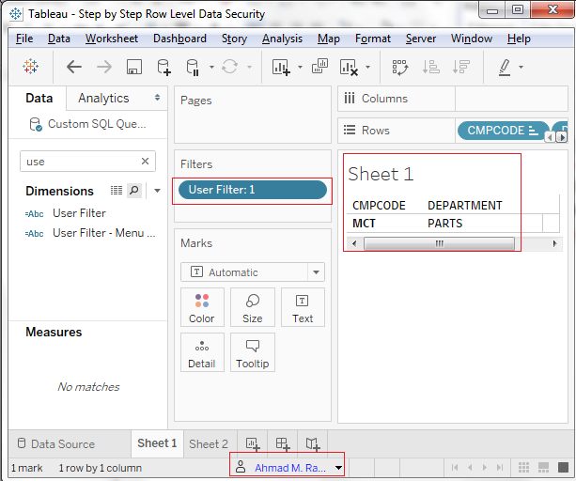This screenshot has width=576, height=481.
Task: Click the Undo back arrow
Action: pos(74,67)
